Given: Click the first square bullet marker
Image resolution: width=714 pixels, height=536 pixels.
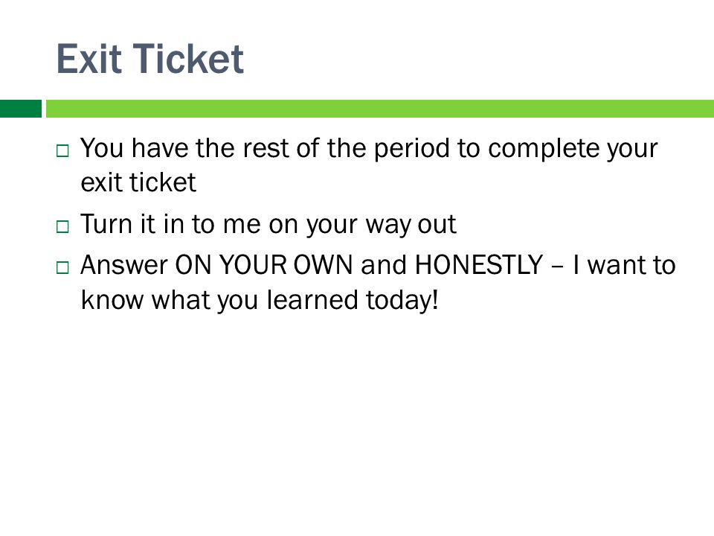Looking at the screenshot, I should [x=62, y=151].
